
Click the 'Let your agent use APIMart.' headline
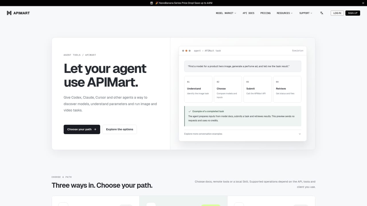pos(105,76)
